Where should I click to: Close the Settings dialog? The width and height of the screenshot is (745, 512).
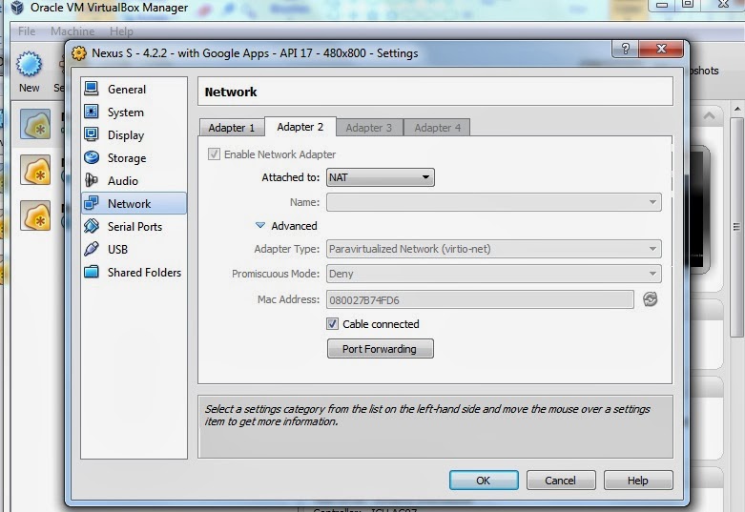click(661, 49)
